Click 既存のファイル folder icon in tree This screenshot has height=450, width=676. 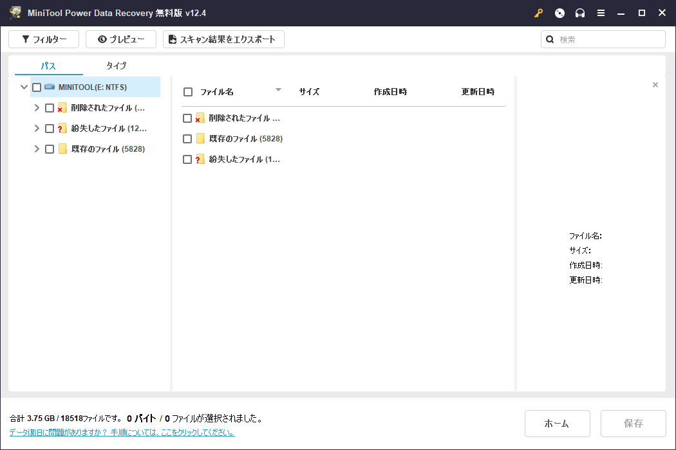coord(62,148)
